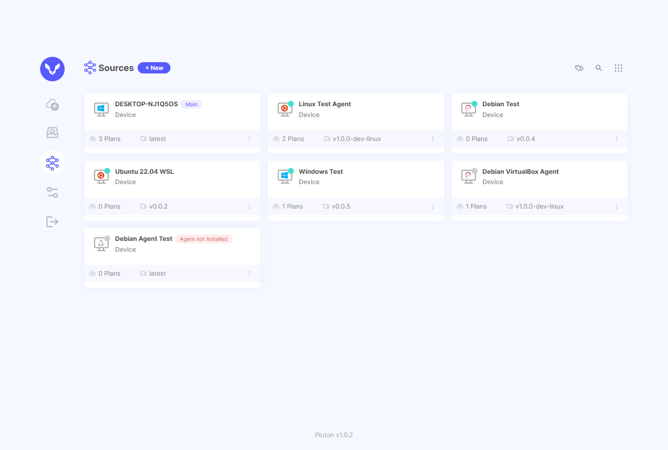Open options menu for Debian Test card
668x450 pixels.
(616, 139)
